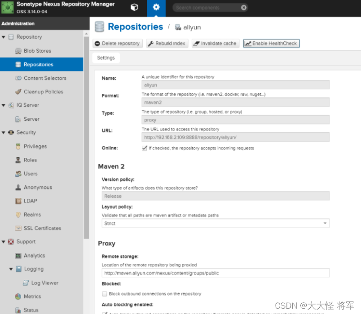Click the Log Viewer icon
Viewport: 361px width, 314px height.
coord(26,283)
